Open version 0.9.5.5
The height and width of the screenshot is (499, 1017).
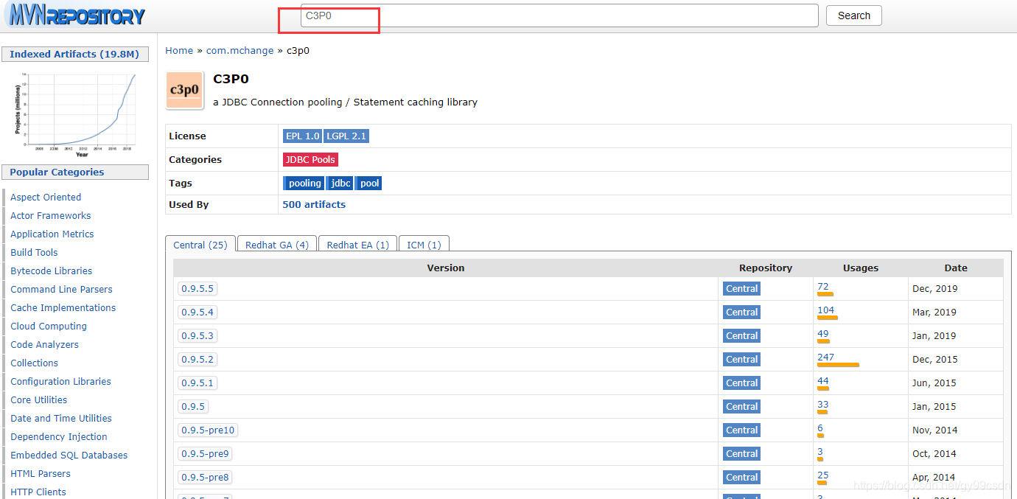click(198, 288)
